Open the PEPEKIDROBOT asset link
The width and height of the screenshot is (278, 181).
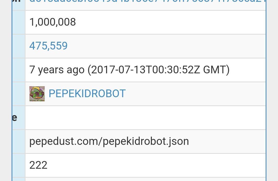(x=87, y=94)
